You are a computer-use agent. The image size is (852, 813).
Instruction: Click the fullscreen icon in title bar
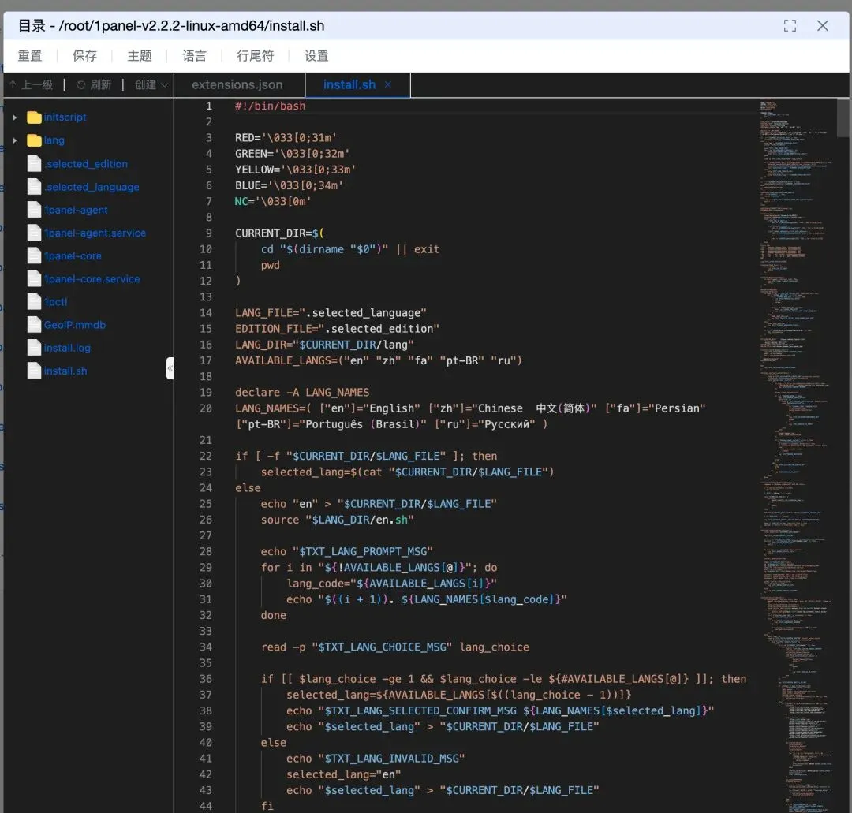point(790,25)
